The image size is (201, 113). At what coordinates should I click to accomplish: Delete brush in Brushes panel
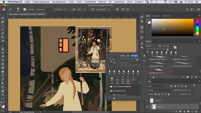click(x=196, y=77)
